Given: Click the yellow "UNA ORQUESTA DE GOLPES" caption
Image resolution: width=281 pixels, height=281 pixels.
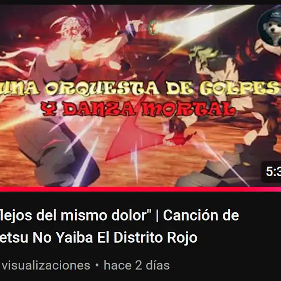Looking at the screenshot, I should point(140,88).
